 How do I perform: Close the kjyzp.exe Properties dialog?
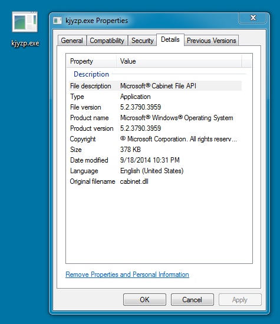[253, 18]
